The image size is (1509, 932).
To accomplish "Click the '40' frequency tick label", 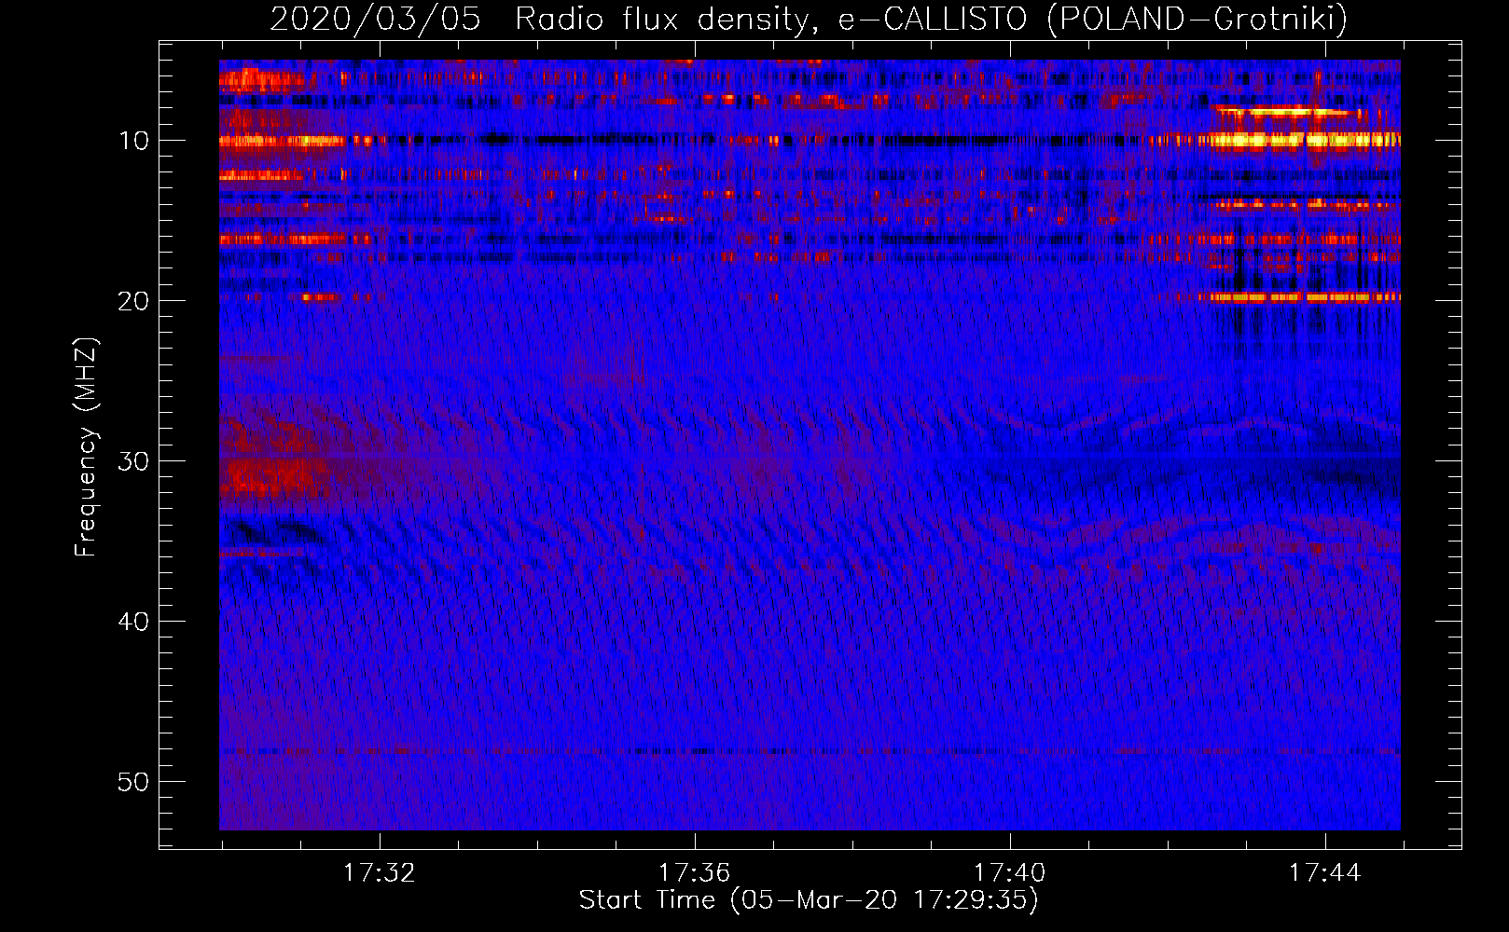I will 134,622.
